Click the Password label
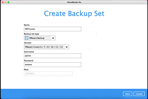Screen dimensions: 148x99 coord(29,61)
